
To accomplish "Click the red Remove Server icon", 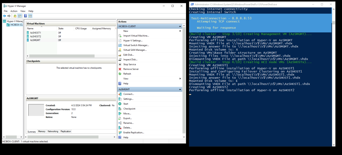I will pyautogui.click(x=120, y=69).
